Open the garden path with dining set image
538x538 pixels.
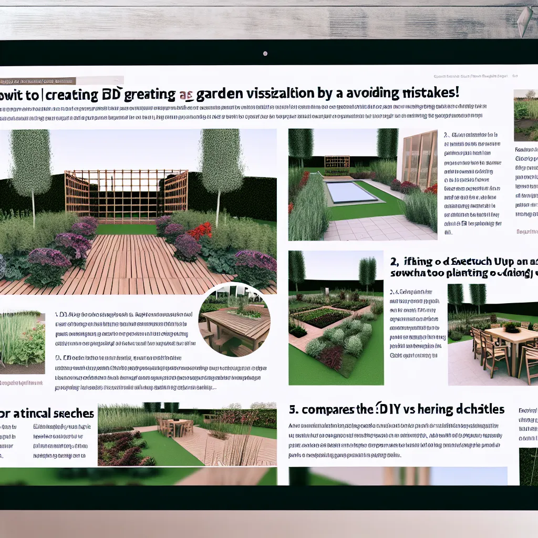tap(187, 434)
